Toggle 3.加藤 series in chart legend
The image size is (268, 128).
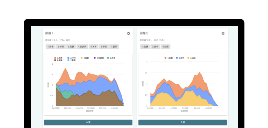(x=85, y=58)
